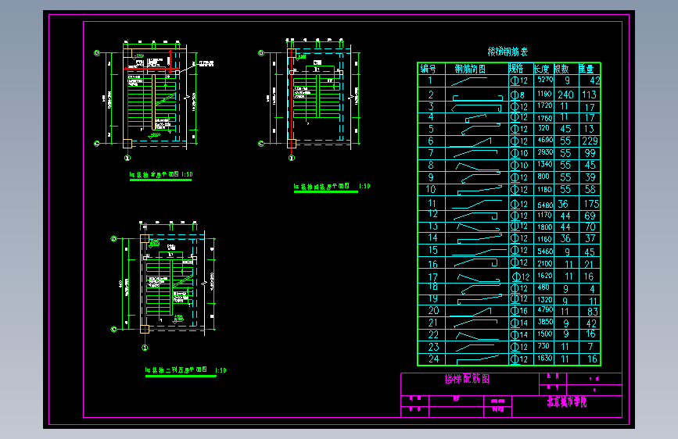Click the length value 480 in row 18
678x439 pixels.
point(543,287)
